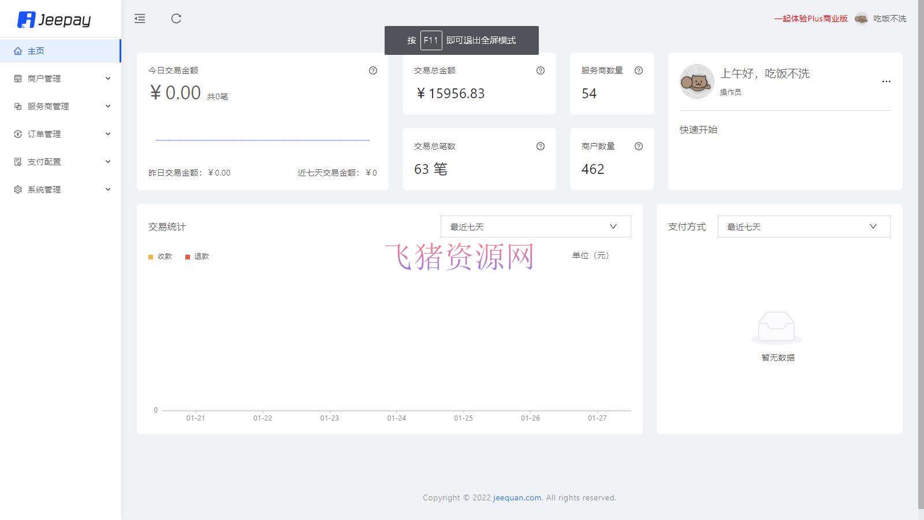Open the 支付方式 time range selector
This screenshot has width=924, height=520.
point(803,226)
